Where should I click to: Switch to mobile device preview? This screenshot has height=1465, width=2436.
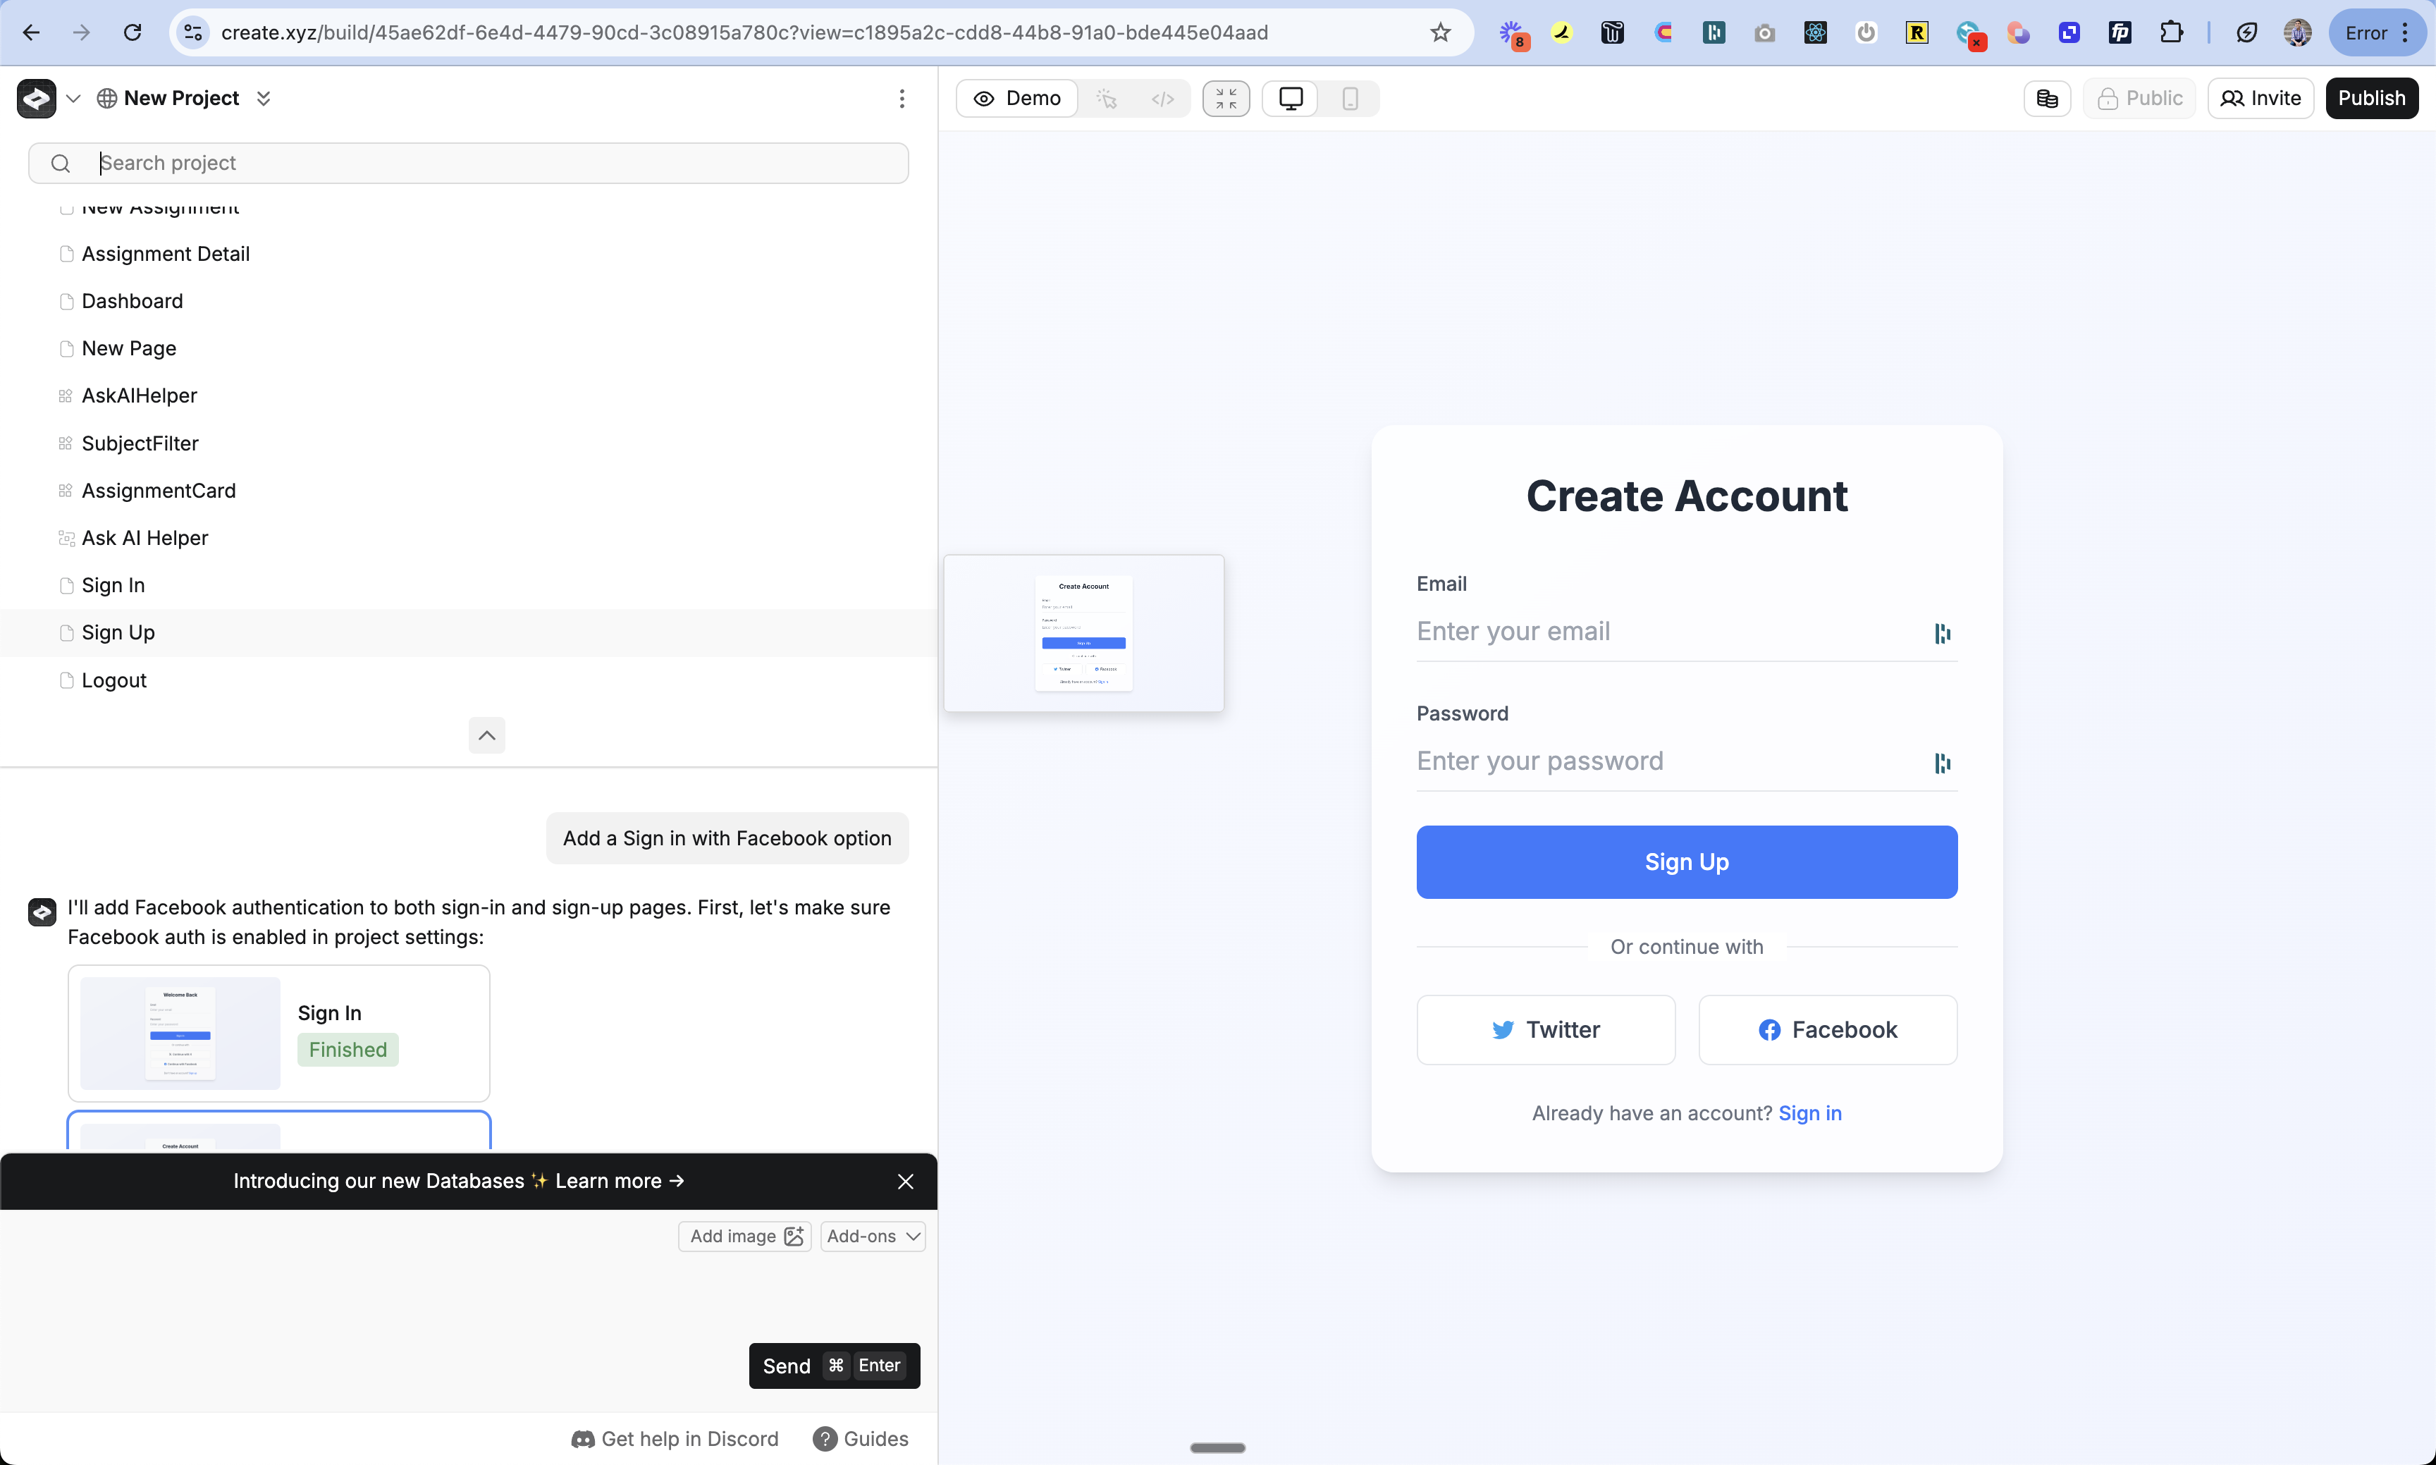tap(1349, 99)
